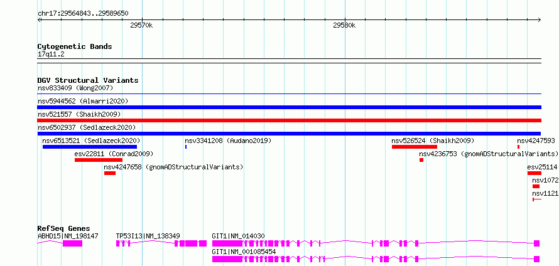Click the left arrow of the ruler
This screenshot has height=266, width=559.
(39, 19)
